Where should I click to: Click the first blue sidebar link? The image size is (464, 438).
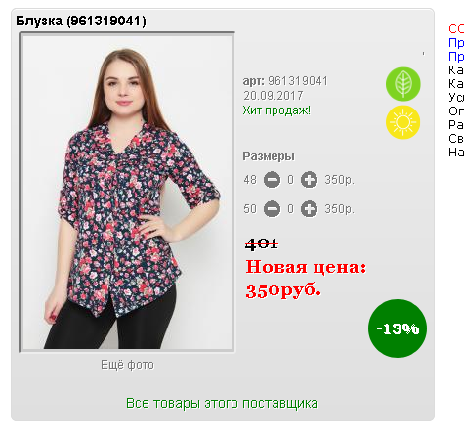coord(456,43)
